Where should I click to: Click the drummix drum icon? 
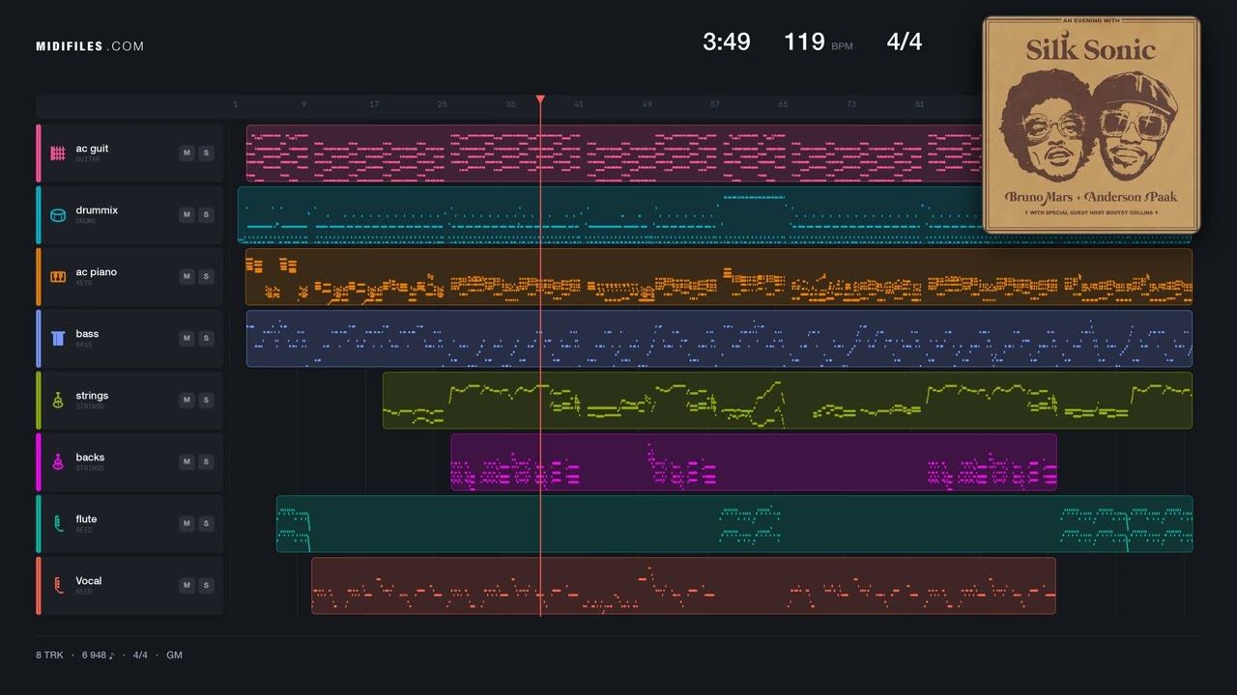pos(58,214)
